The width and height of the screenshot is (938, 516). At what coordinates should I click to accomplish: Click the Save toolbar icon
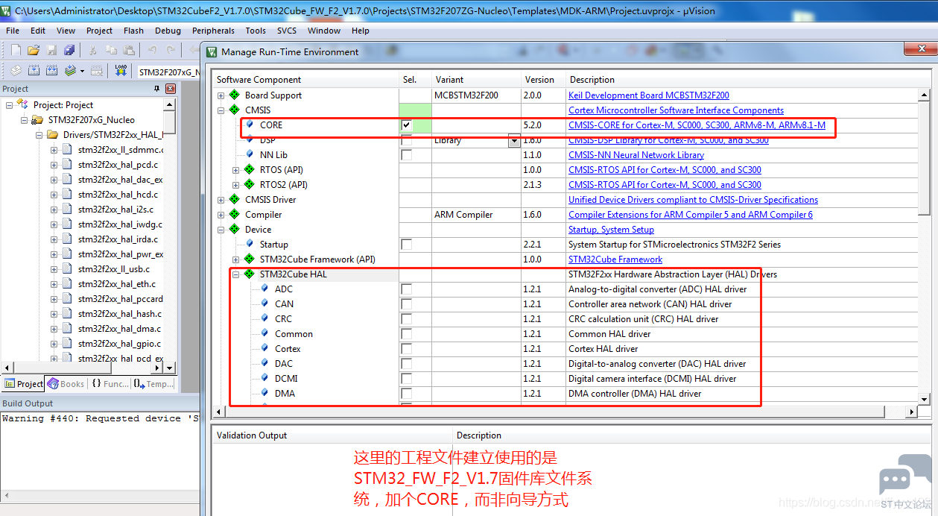tap(51, 50)
